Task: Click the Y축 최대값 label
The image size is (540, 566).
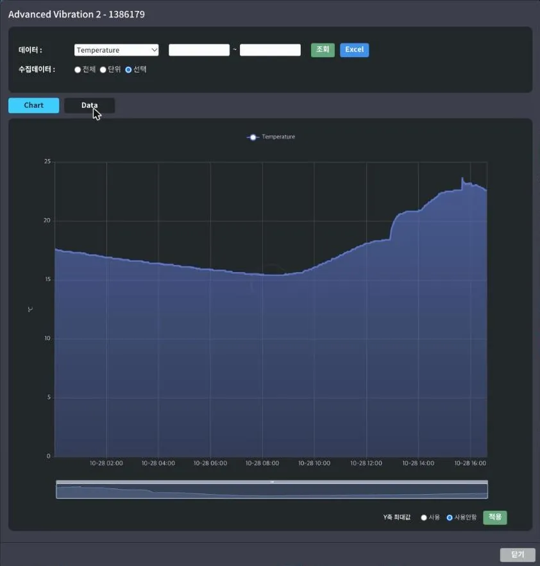Action: click(397, 517)
